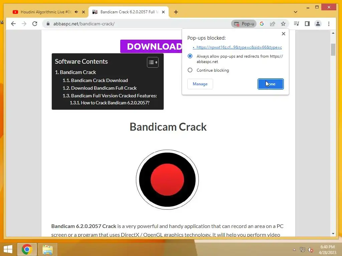Screen dimensions: 342x256
Task: Mute the Houdini tab audio speaker icon
Action: [x=76, y=12]
